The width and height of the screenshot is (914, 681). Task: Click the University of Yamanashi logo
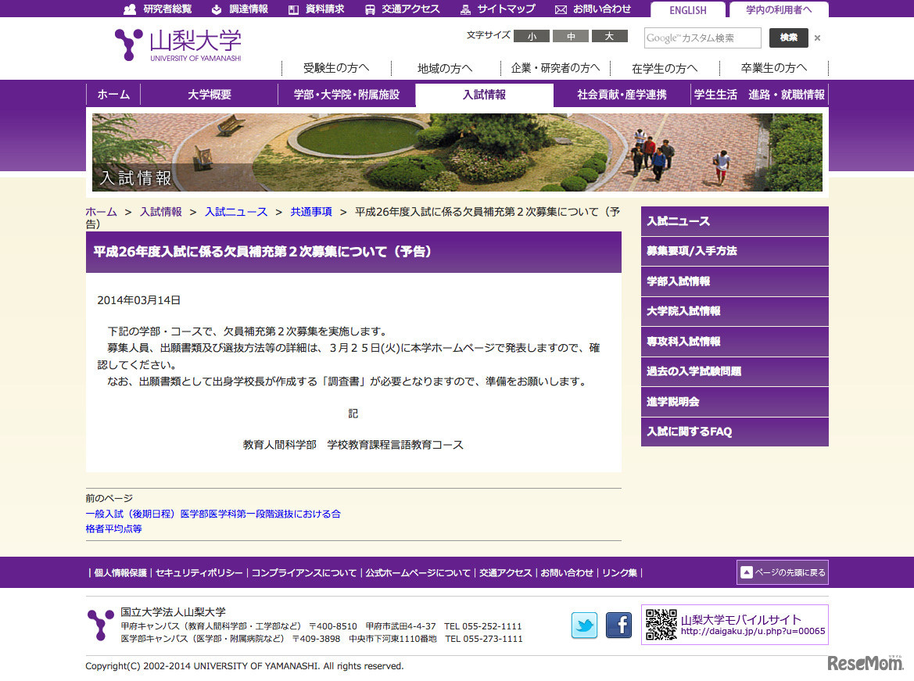178,45
